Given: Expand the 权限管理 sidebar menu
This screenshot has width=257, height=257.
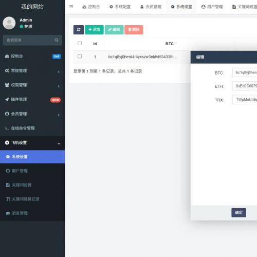Looking at the screenshot, I should (x=32, y=85).
